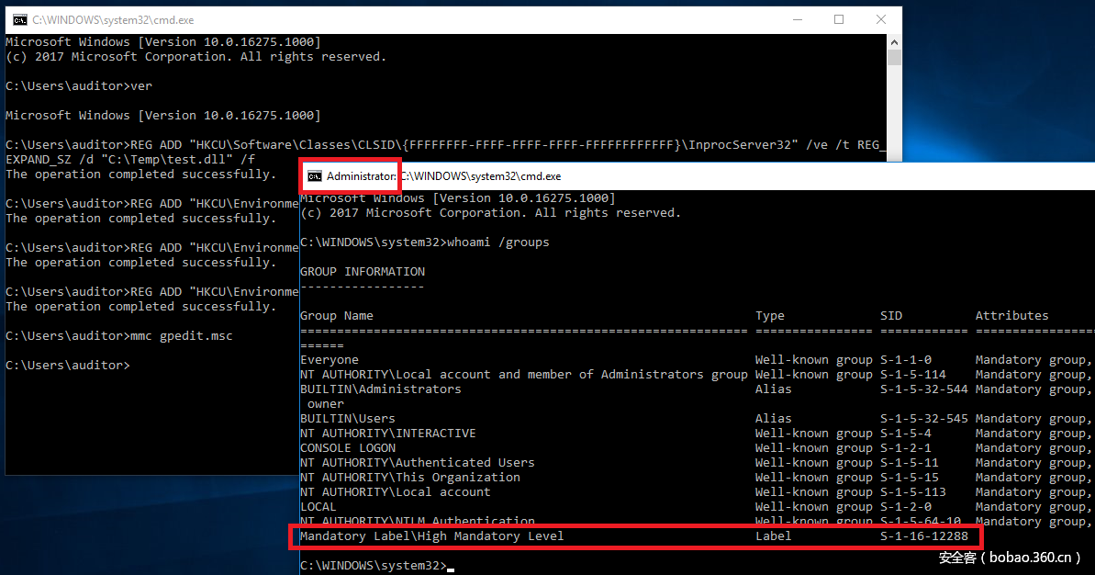Click the front window title 'C:\WINDOWS\system32\cmd.exe'
Viewport: 1095px width, 575px height.
pos(480,176)
